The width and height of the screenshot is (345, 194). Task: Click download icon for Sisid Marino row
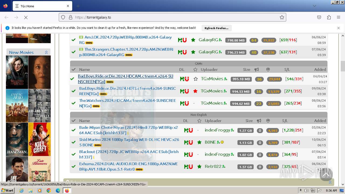(187, 142)
